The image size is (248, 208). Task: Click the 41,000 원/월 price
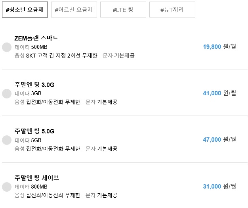[x=219, y=93]
